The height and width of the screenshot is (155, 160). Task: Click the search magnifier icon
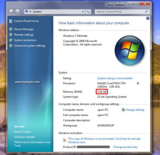coord(146,12)
